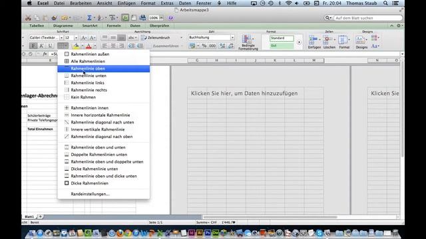426x239 pixels.
Task: Open the Fenster menu in menu bar
Action: pos(204,3)
